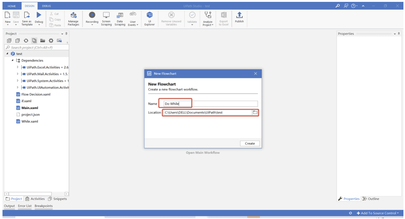Screen dimensions: 405x219
Task: Browse for location using folder icon in dialog
Action: [x=255, y=112]
